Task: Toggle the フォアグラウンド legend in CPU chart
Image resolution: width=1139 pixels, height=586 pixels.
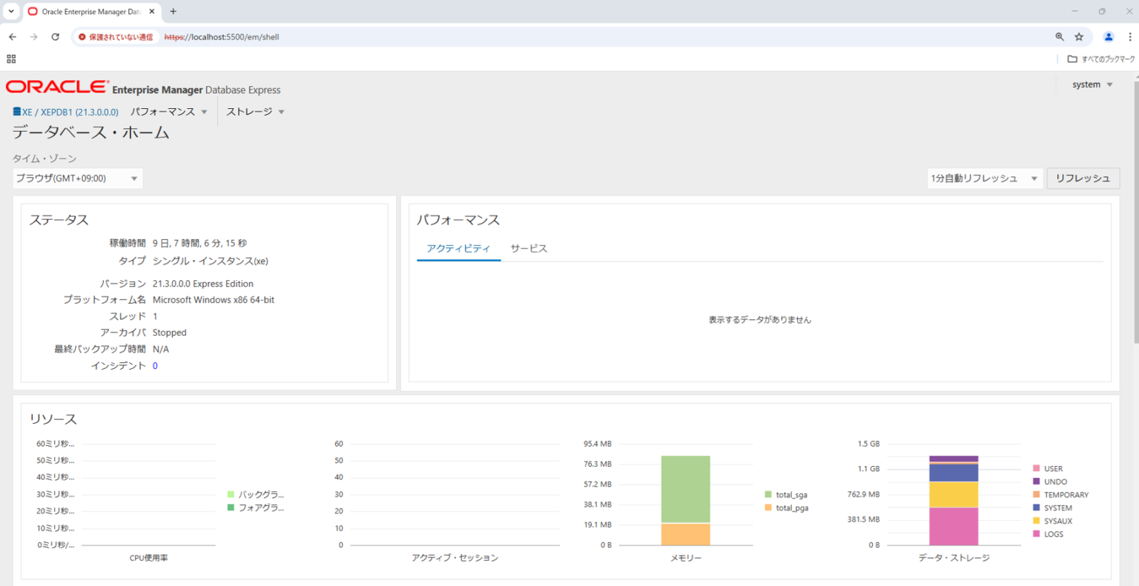Action: tap(258, 507)
